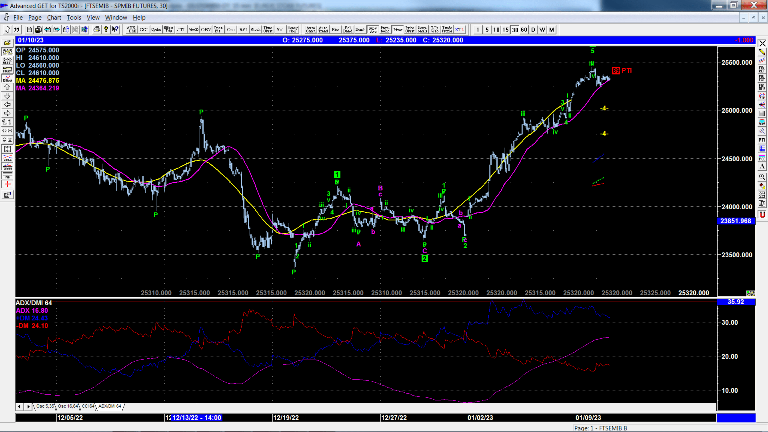
Task: Click the JTI indicator button
Action: (181, 30)
